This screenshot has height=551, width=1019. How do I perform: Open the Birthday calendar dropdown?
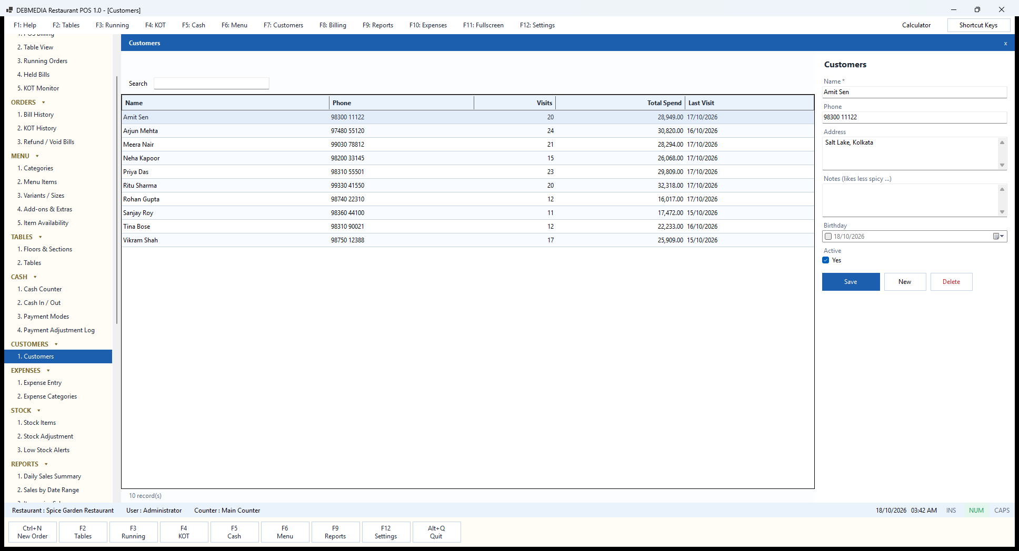(x=998, y=237)
